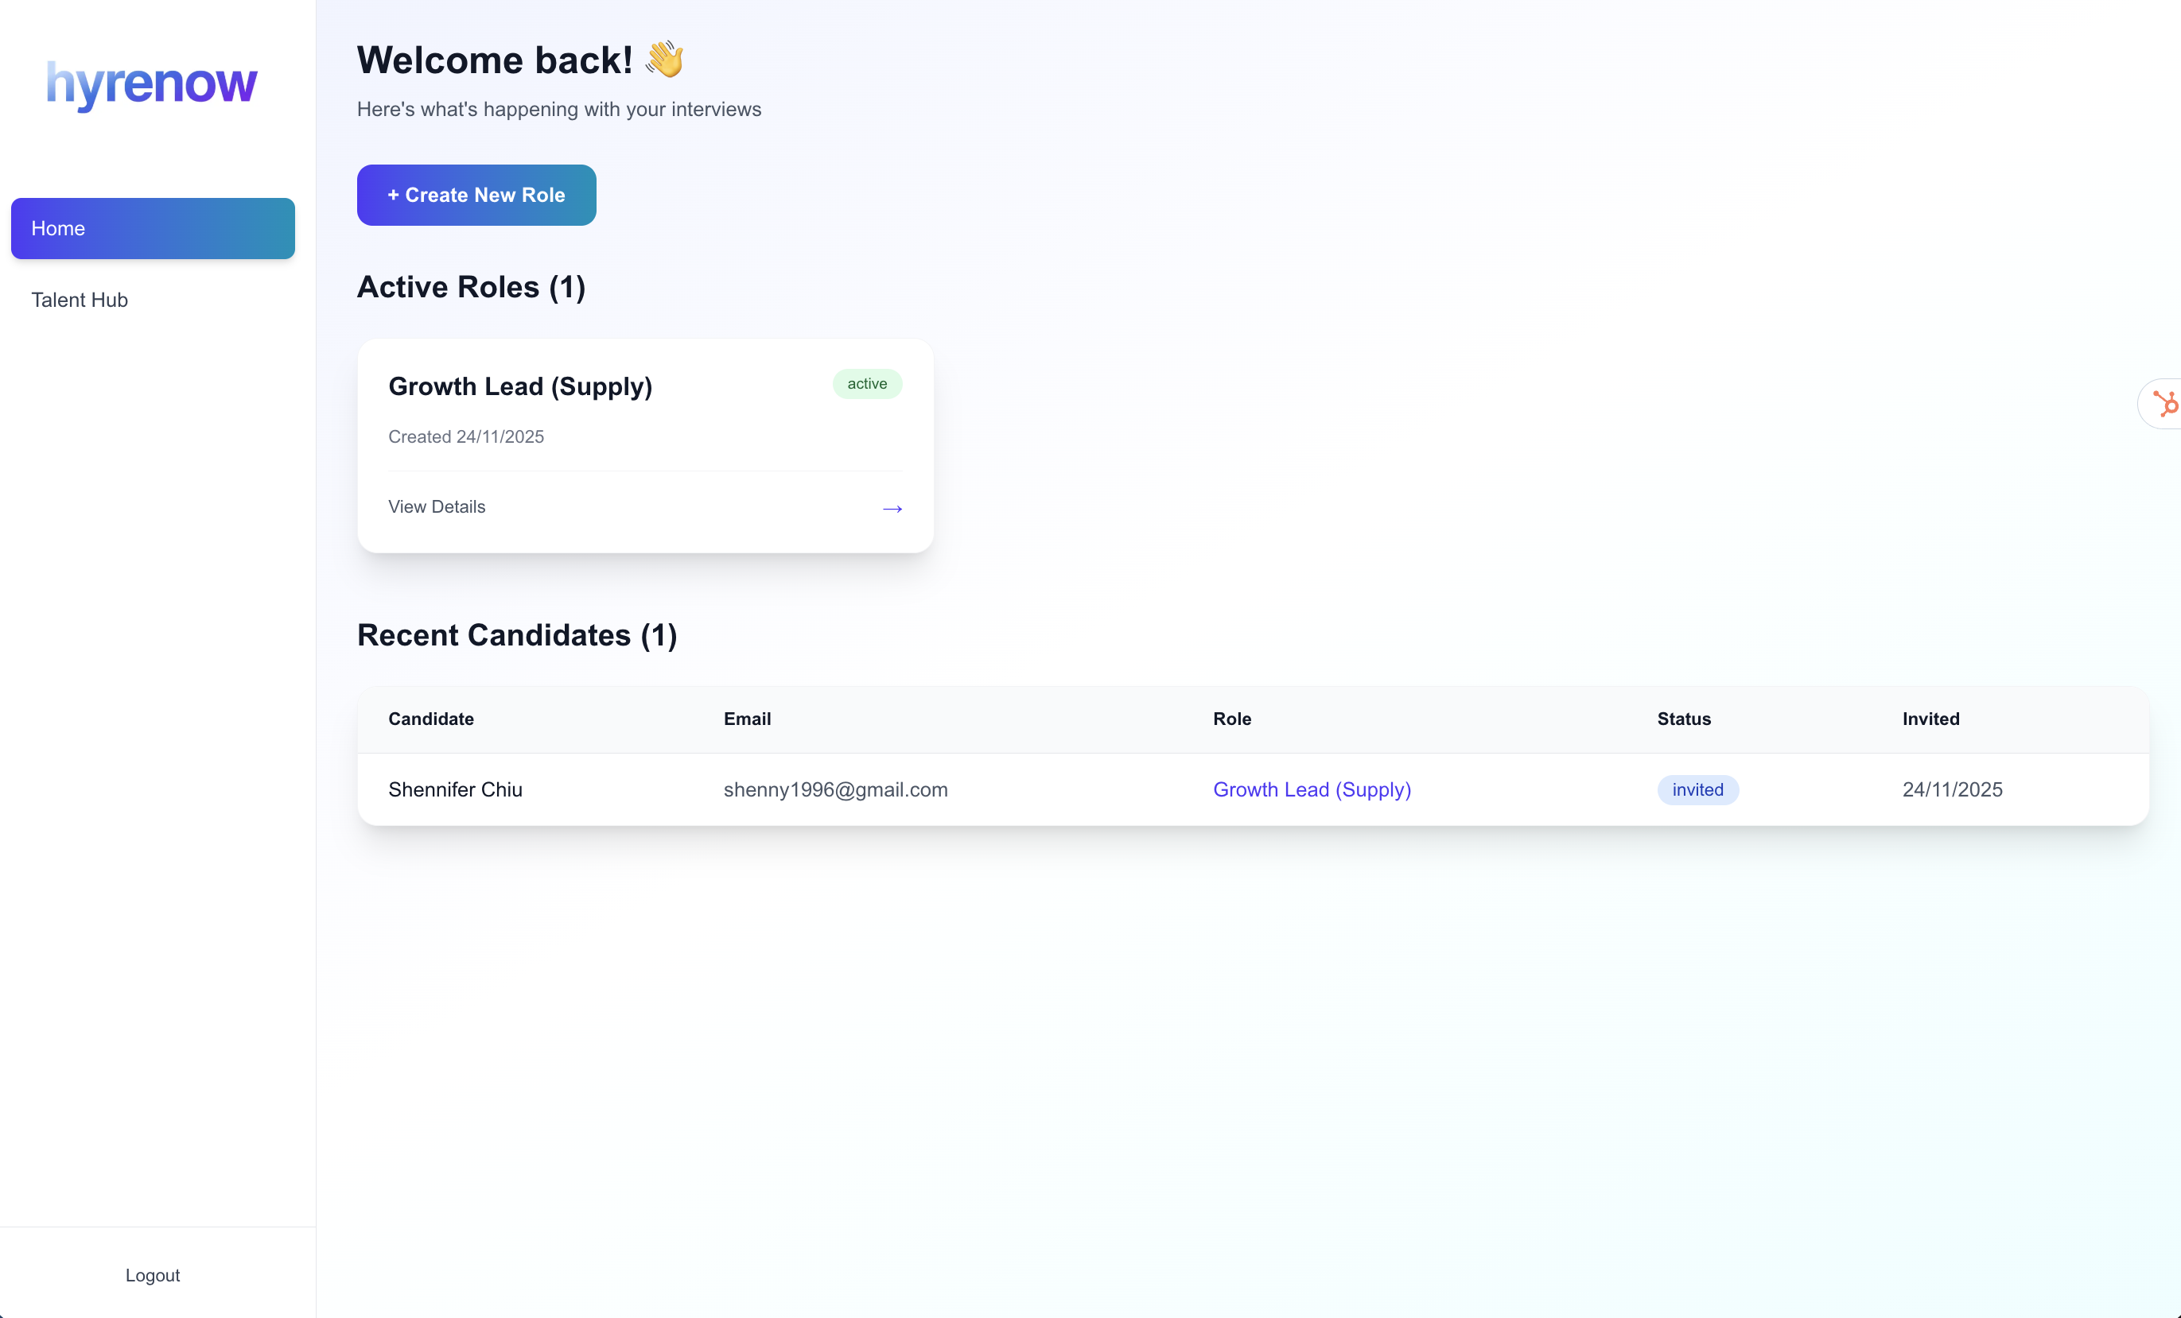The height and width of the screenshot is (1318, 2181).
Task: Click the Email column header
Action: click(746, 719)
